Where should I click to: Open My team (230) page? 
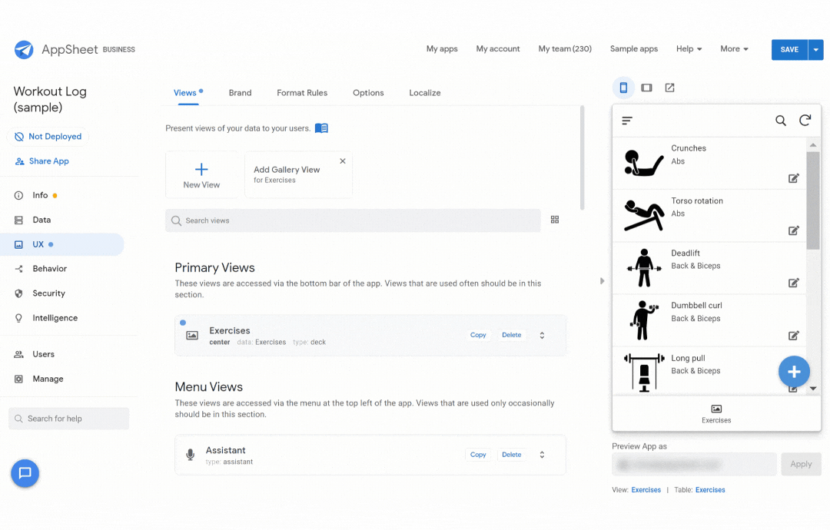(565, 48)
